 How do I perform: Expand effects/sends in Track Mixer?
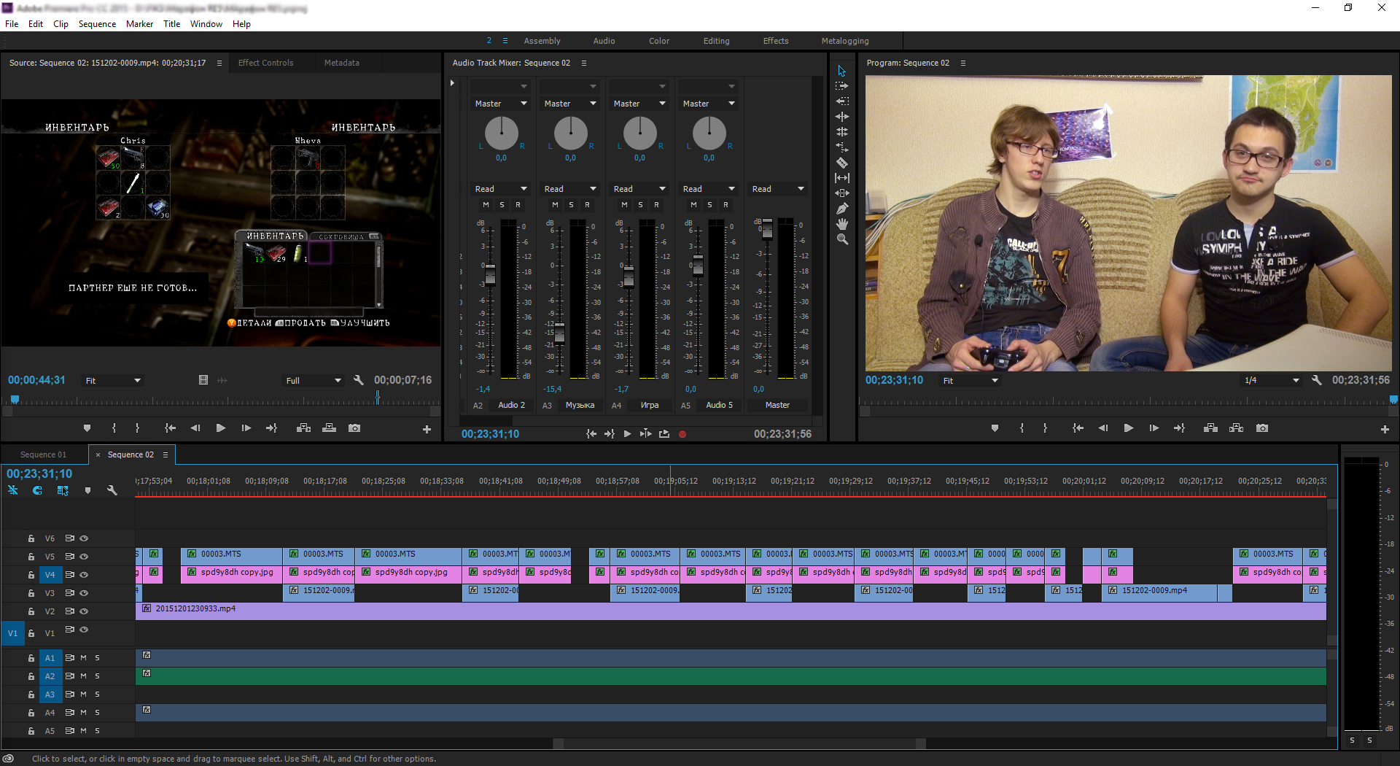452,83
